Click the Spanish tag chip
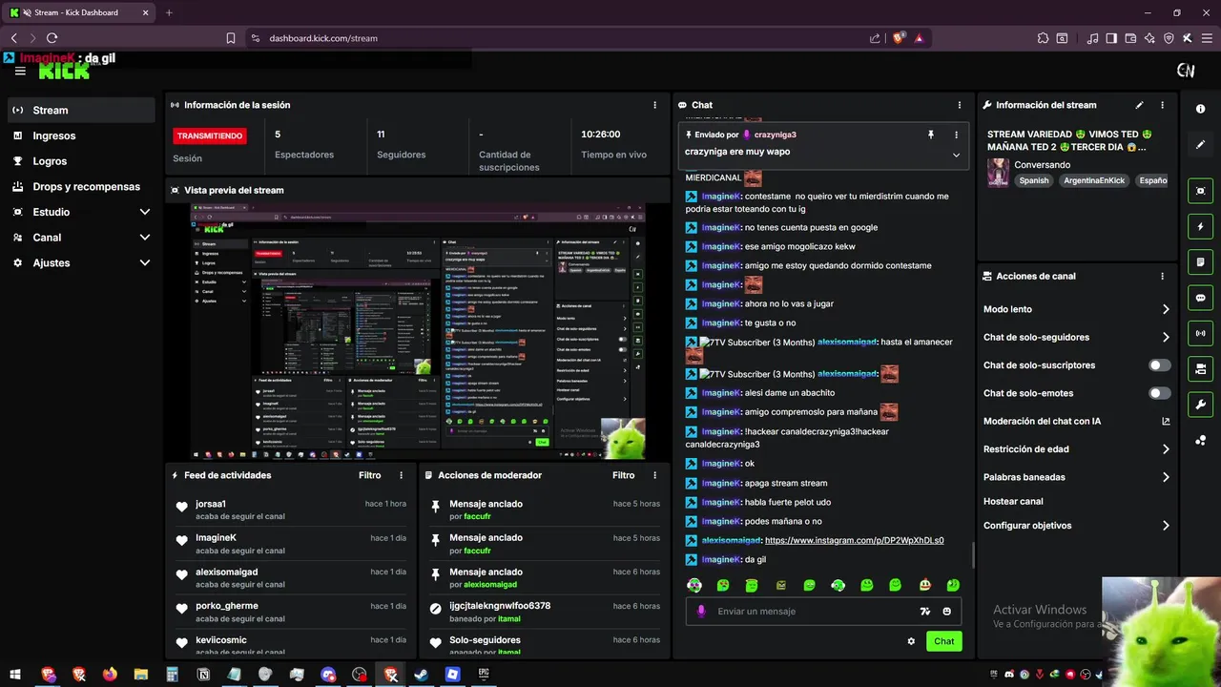1221x687 pixels. click(x=1033, y=180)
